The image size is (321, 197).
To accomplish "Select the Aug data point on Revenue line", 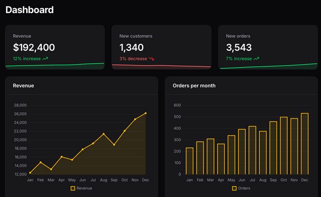I will tap(104, 134).
